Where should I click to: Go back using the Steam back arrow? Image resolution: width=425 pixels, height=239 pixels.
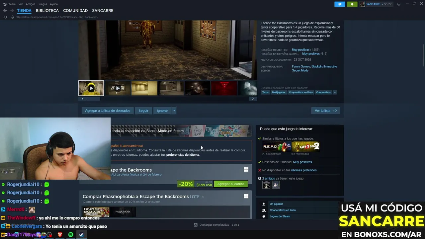[x=5, y=11]
